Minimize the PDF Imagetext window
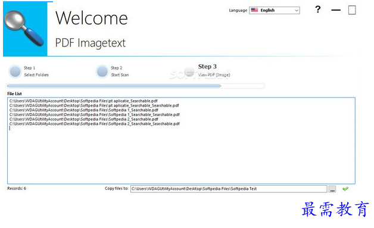374x228 pixels. [336, 10]
